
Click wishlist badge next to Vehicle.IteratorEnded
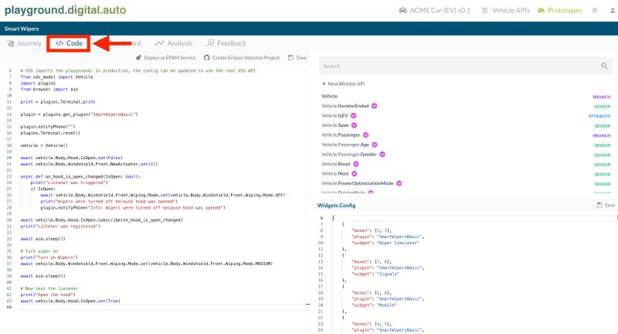click(x=375, y=106)
